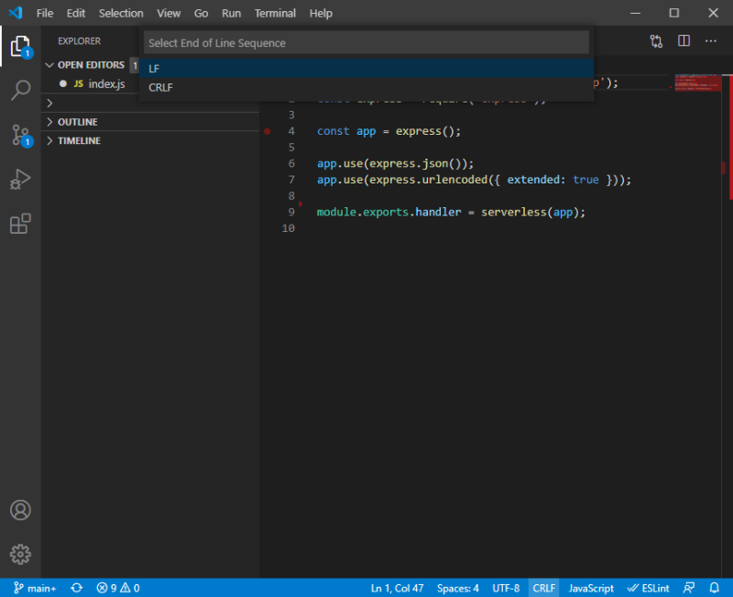The height and width of the screenshot is (597, 733).
Task: Open the Extensions view
Action: tap(20, 224)
